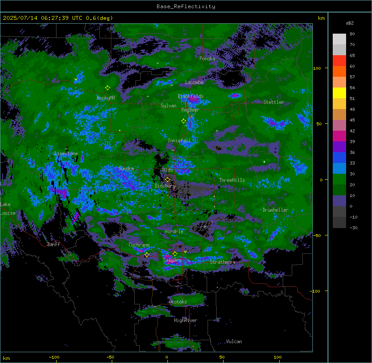Viewport: 372px width, 363px height.
Task: Click the dBZ legend heading
Action: click(x=350, y=23)
